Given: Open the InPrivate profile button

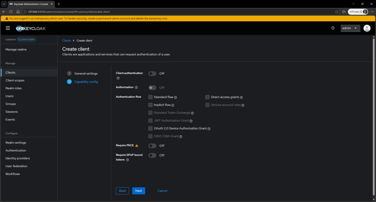Looking at the screenshot, I should click(358, 12).
